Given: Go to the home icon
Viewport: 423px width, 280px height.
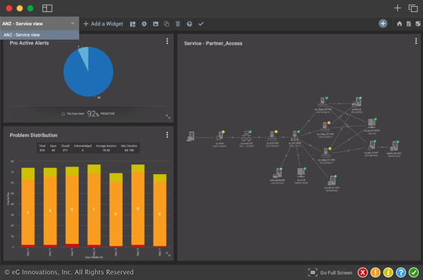Looking at the screenshot, I should (x=399, y=24).
